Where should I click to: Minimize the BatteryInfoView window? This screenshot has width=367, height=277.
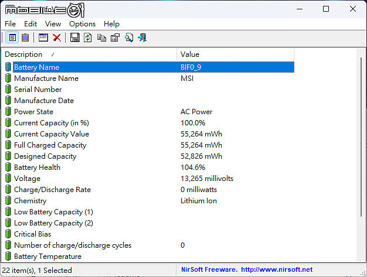[300, 9]
